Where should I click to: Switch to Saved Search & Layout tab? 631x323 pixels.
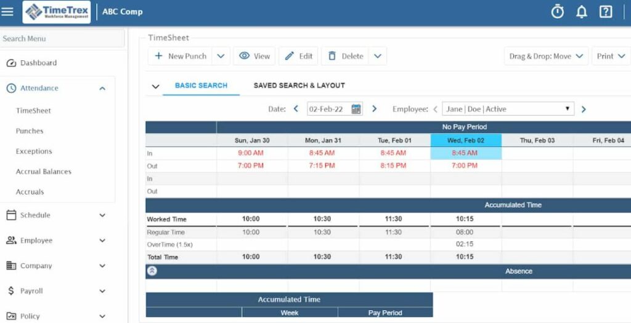299,86
